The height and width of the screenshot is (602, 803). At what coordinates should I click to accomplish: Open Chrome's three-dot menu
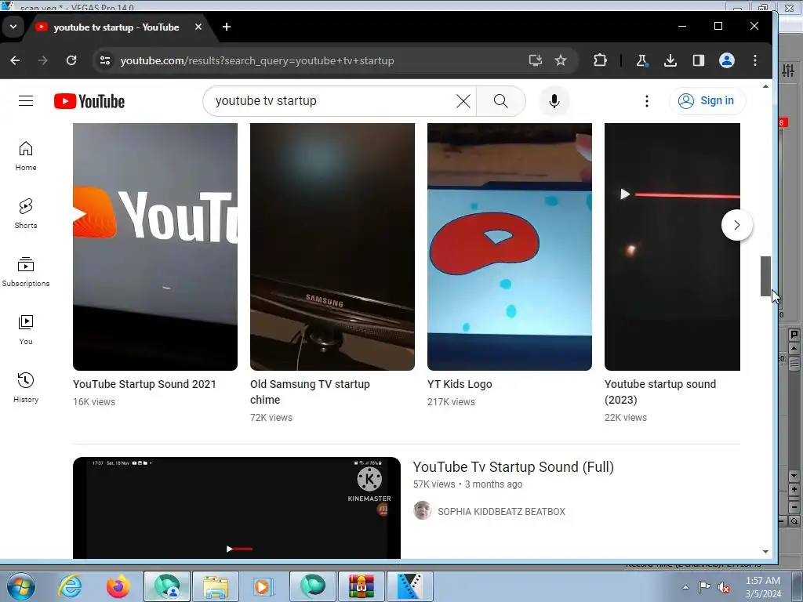[x=755, y=60]
